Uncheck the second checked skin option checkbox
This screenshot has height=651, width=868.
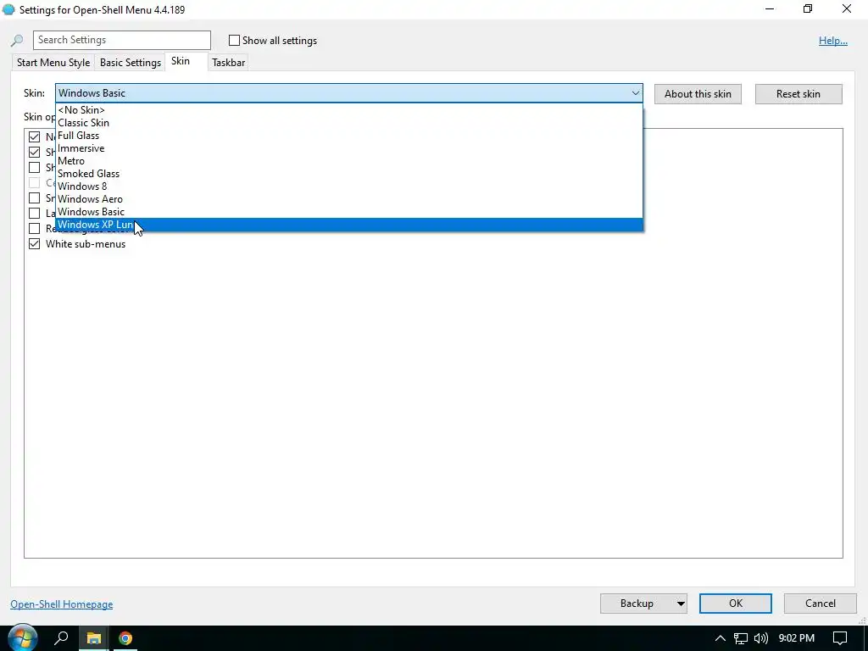(34, 153)
